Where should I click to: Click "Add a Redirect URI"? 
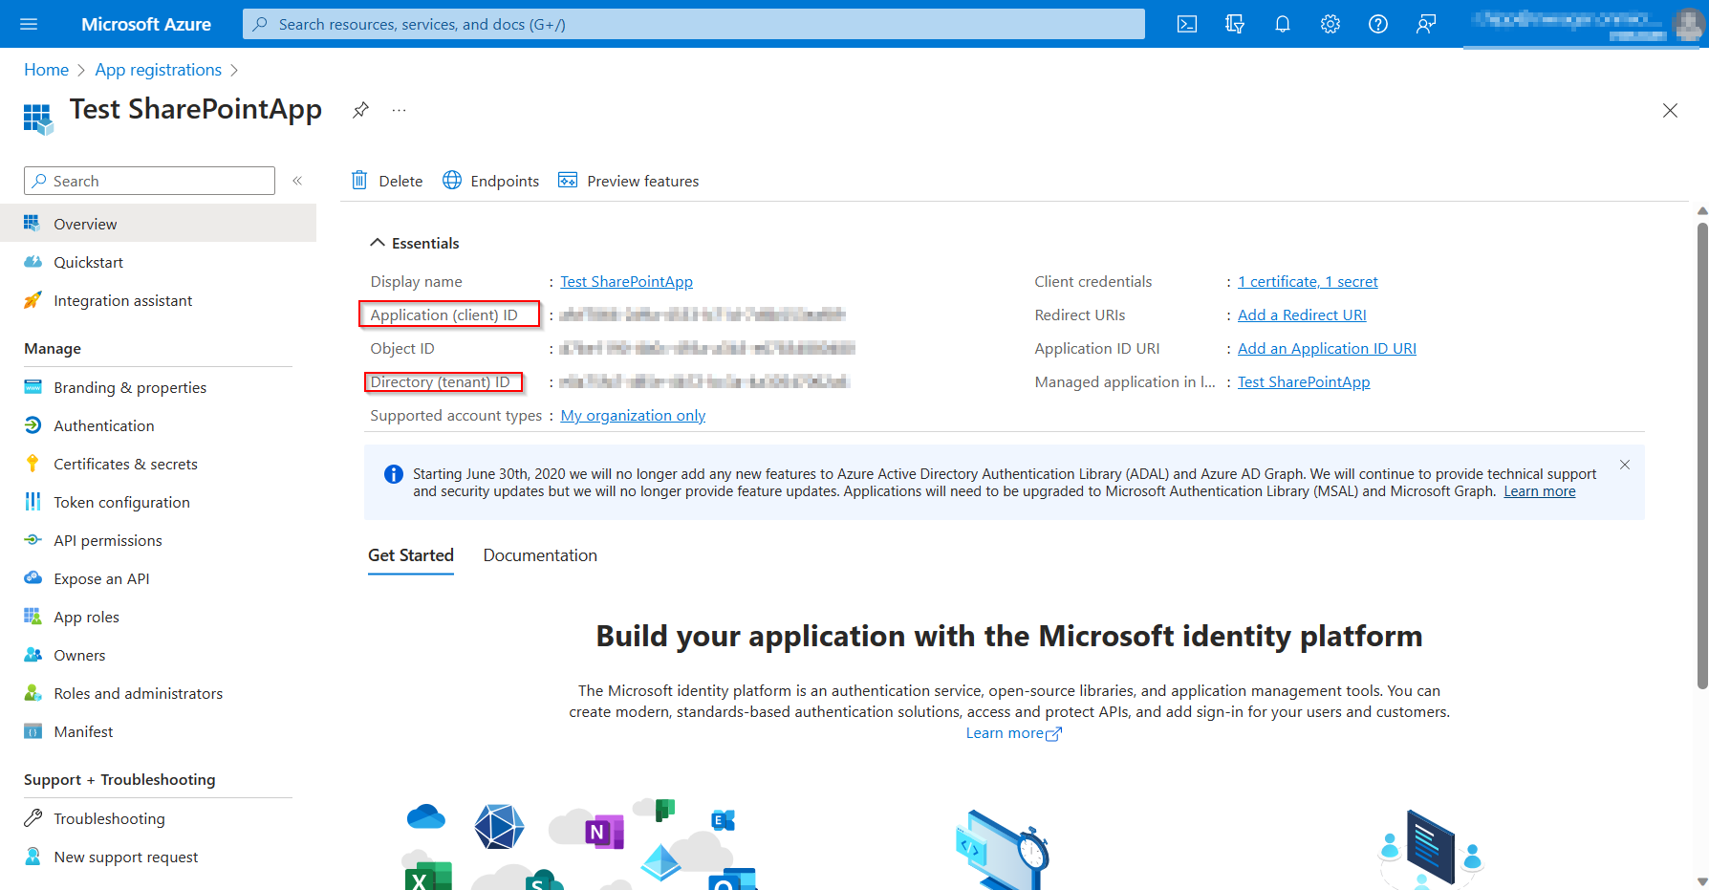[1301, 315]
